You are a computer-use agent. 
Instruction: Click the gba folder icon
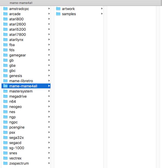pyautogui.click(x=5, y=65)
